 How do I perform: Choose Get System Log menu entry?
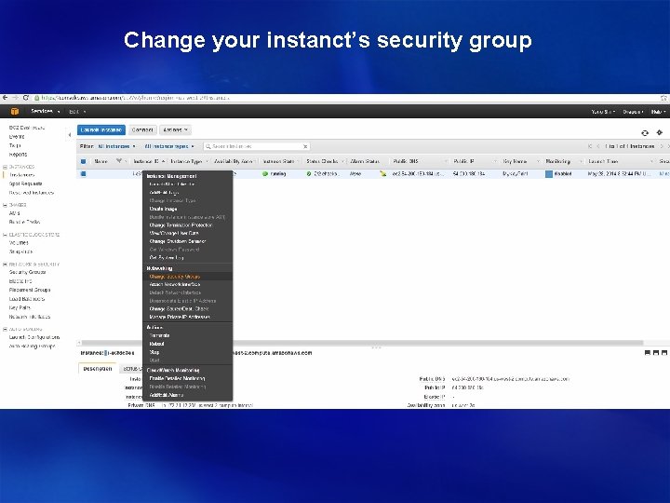click(x=167, y=257)
